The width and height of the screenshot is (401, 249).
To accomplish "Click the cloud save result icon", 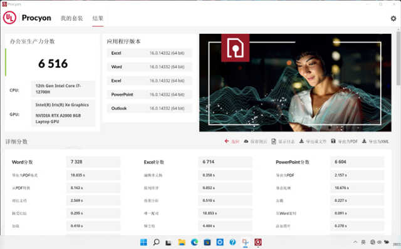I will 246,141.
